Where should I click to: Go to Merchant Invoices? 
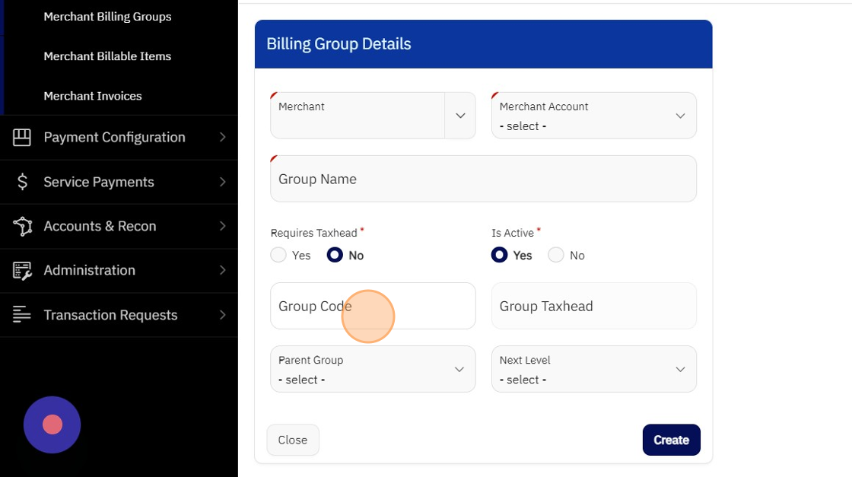coord(93,96)
